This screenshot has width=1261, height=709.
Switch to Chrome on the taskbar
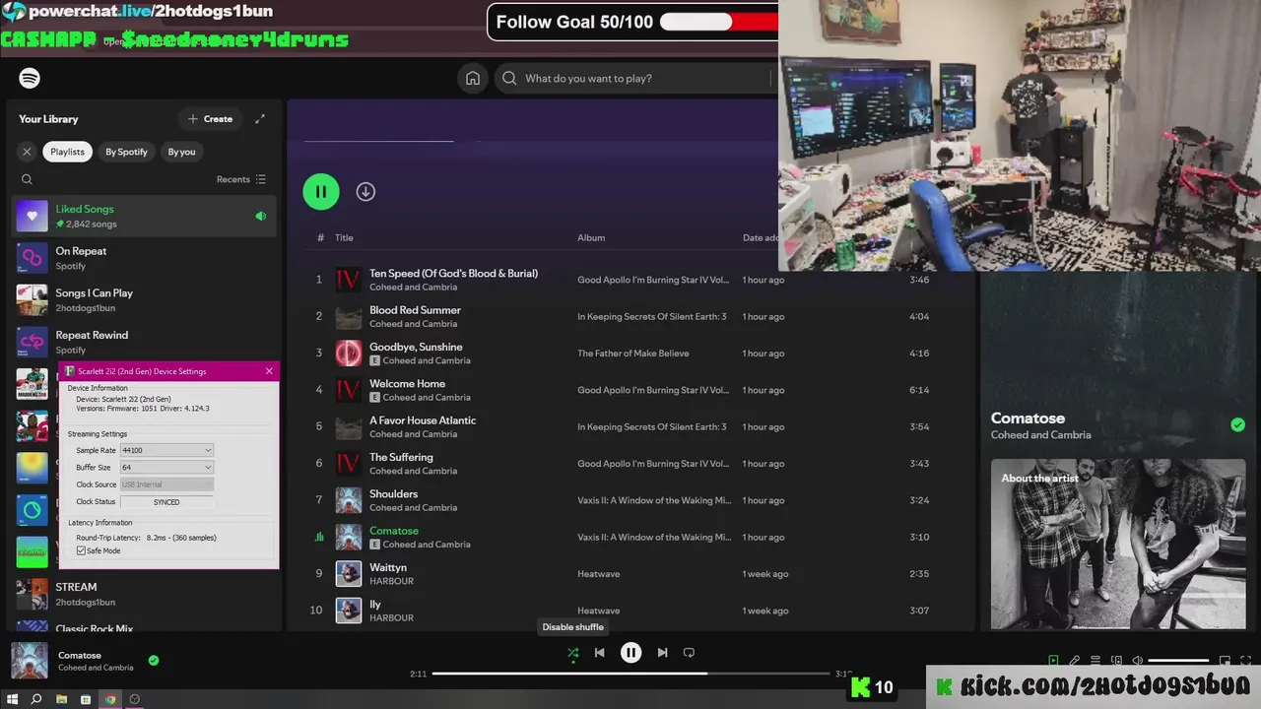point(110,699)
